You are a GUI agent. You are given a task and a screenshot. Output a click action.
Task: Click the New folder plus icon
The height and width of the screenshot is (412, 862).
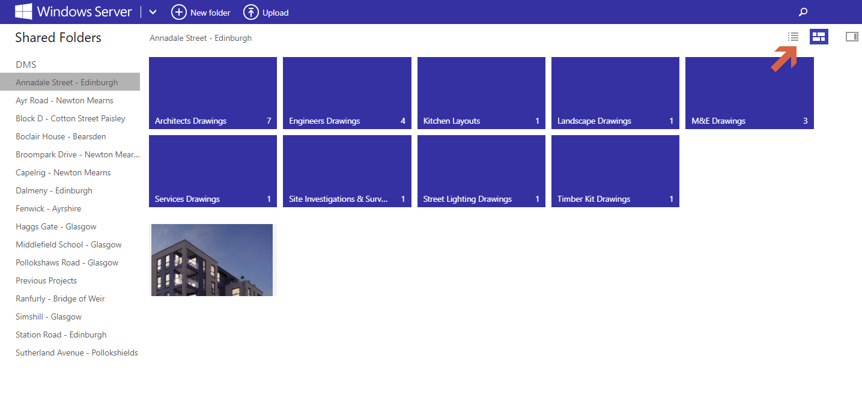(x=179, y=12)
